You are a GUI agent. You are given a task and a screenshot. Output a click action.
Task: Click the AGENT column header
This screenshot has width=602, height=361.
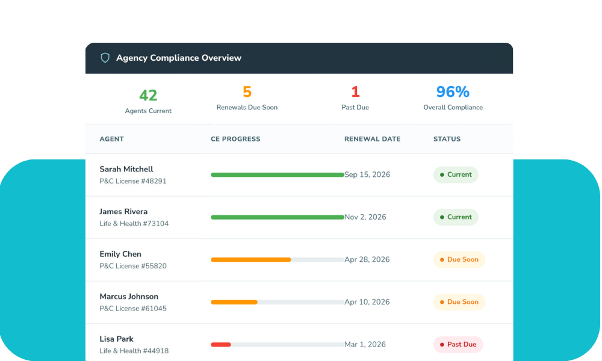click(x=112, y=139)
